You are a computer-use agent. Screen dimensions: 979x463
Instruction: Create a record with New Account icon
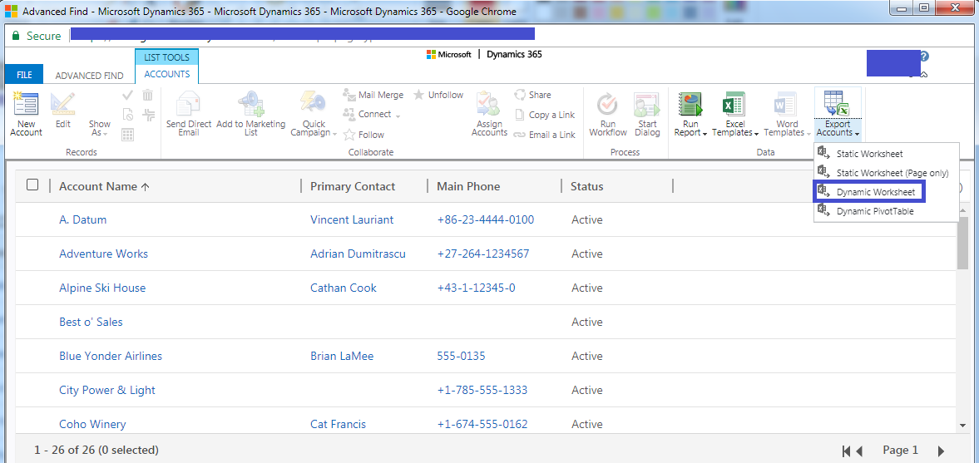26,104
